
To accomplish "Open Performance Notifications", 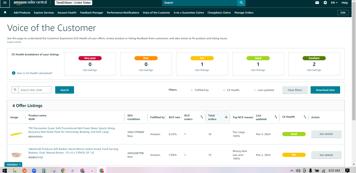I will coord(123,12).
